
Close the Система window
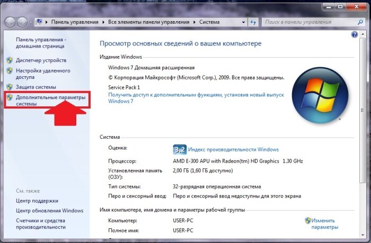pyautogui.click(x=357, y=7)
